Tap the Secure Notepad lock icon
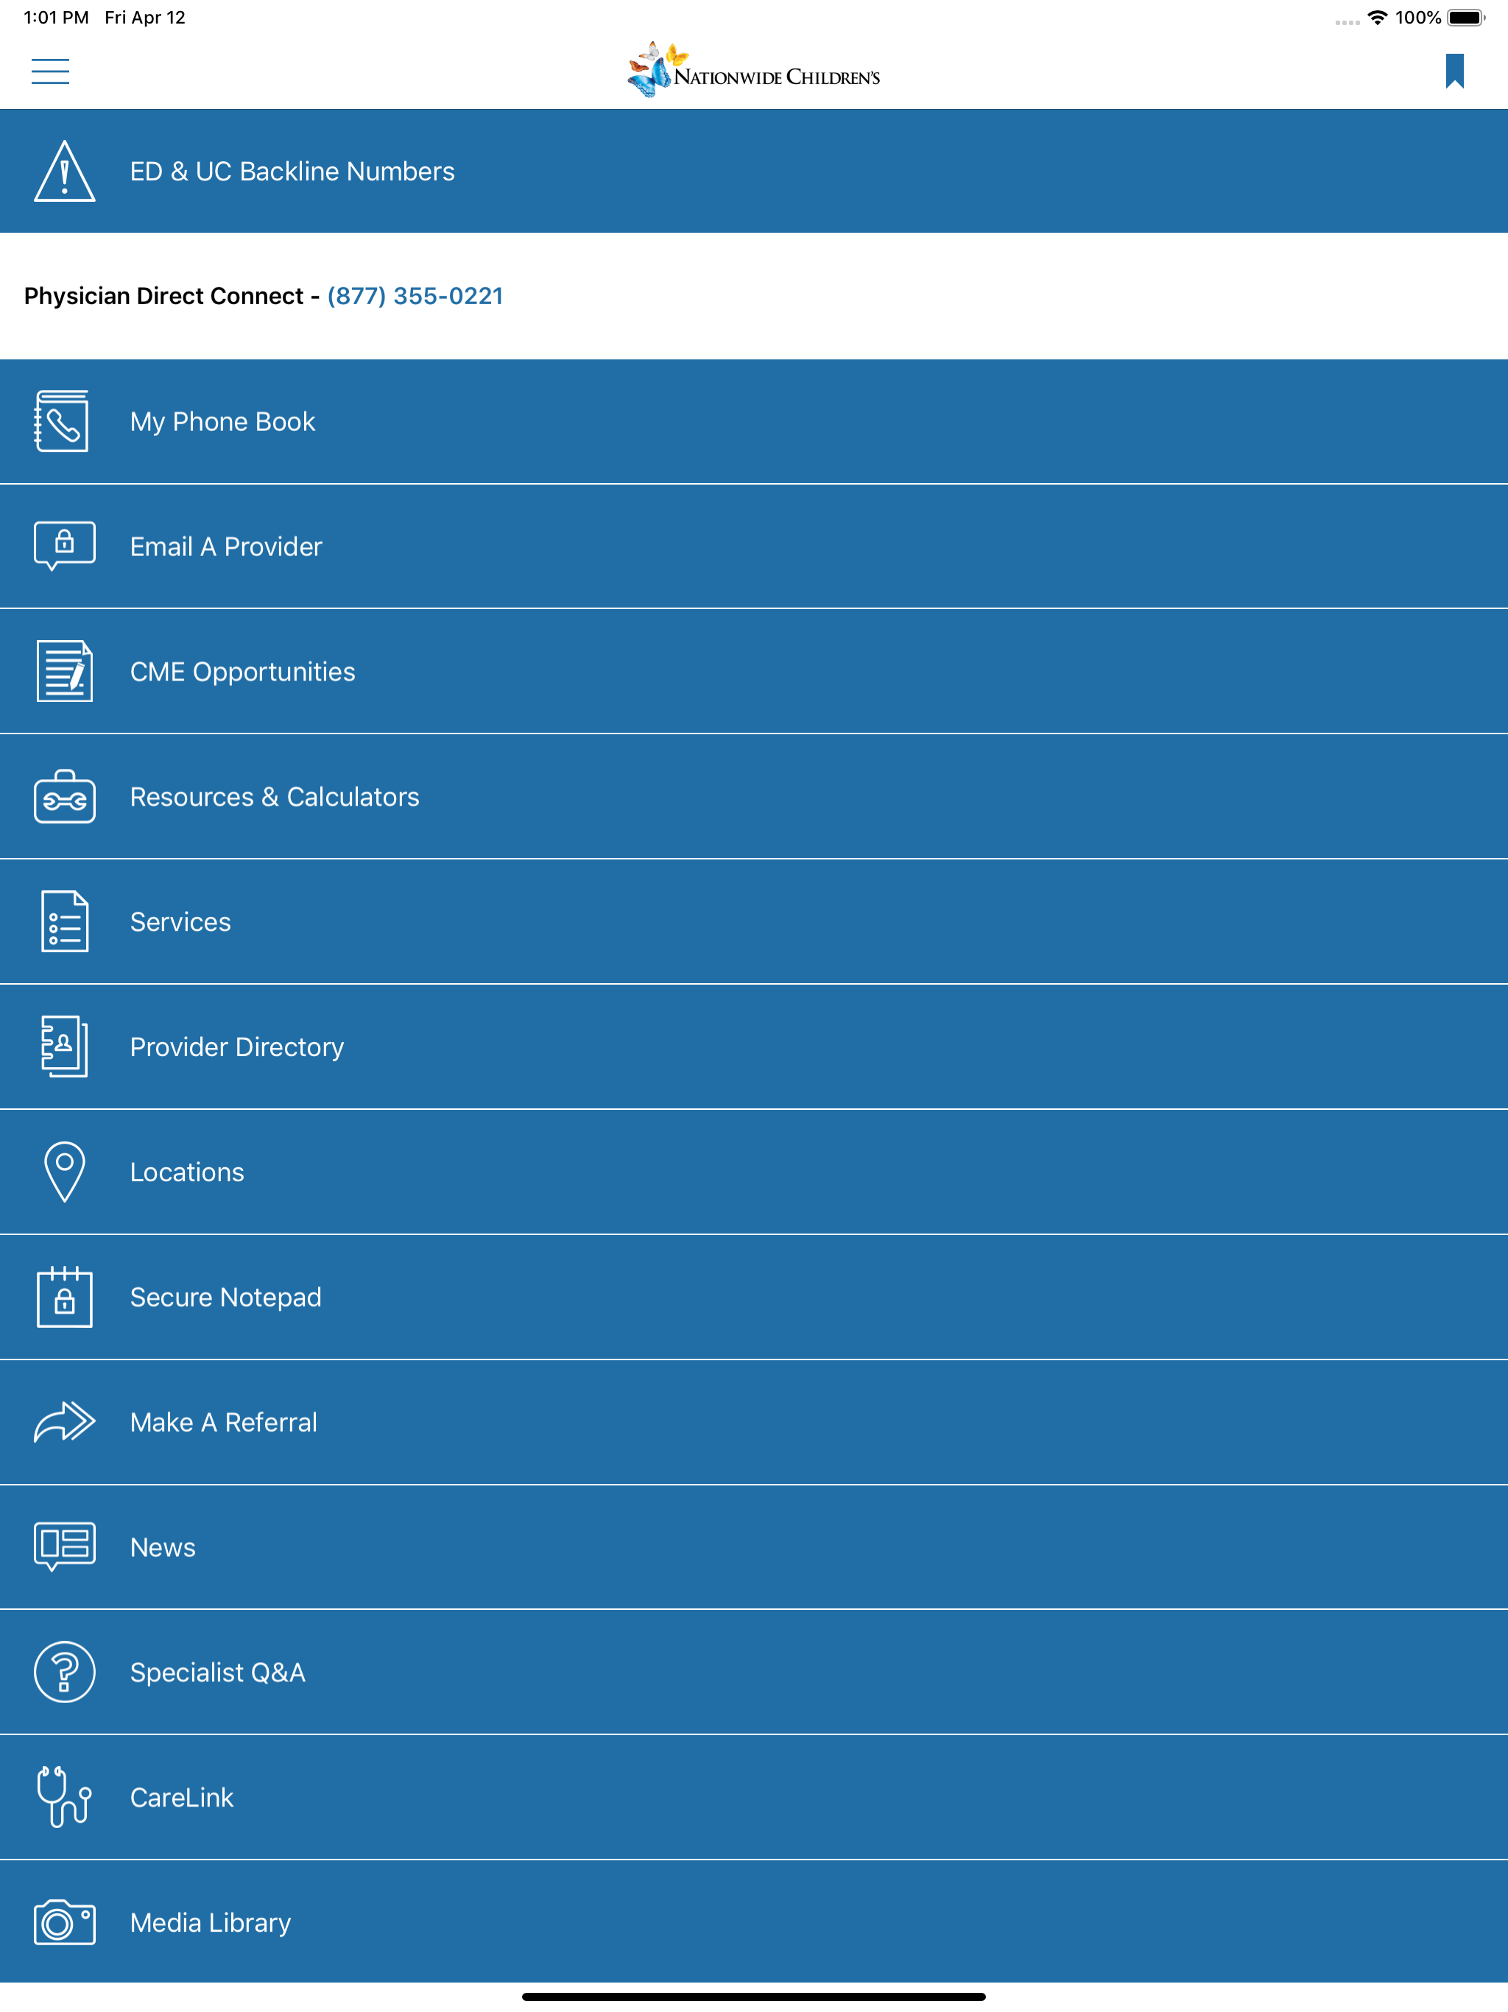 (65, 1297)
